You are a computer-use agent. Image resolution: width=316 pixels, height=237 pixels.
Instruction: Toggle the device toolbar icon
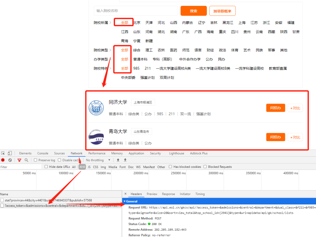[10, 153]
